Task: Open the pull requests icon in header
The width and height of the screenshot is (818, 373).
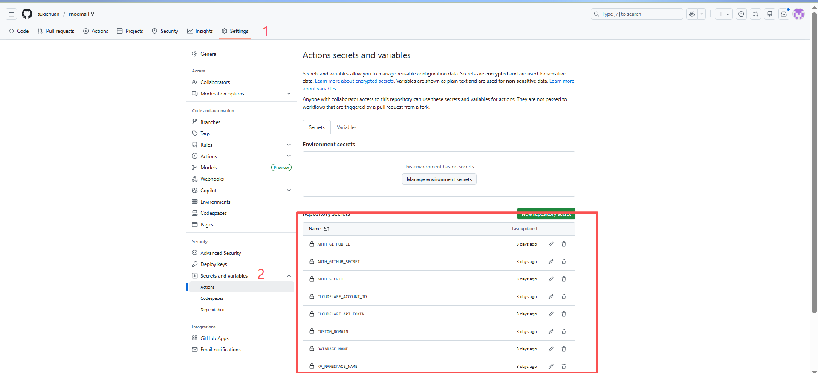Action: [755, 14]
